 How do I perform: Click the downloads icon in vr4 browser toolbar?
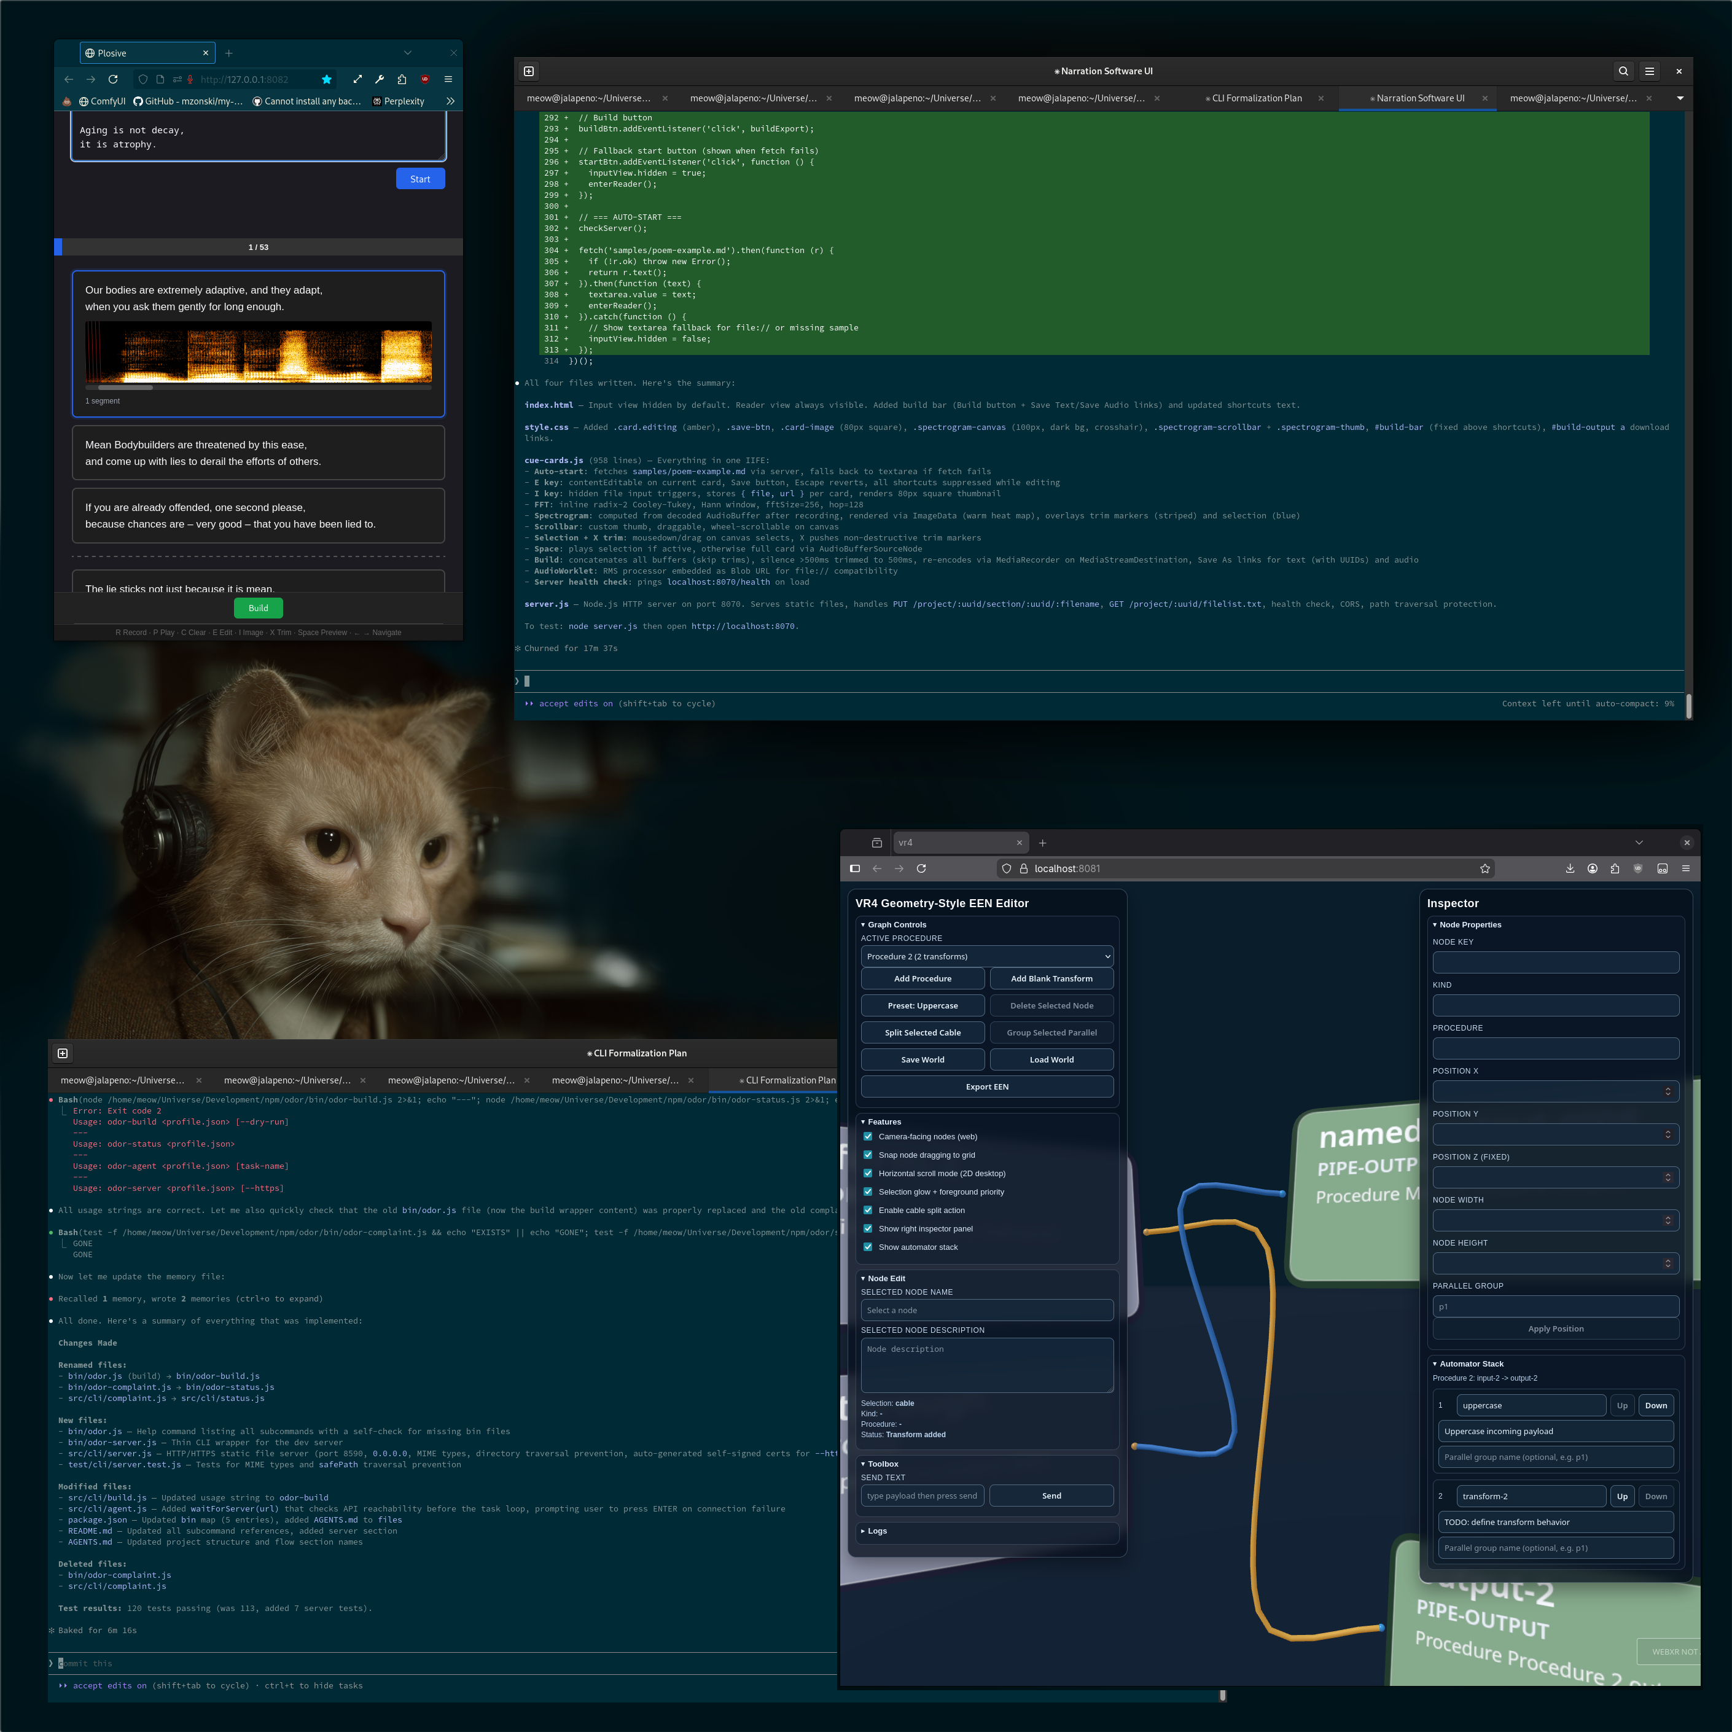tap(1570, 868)
